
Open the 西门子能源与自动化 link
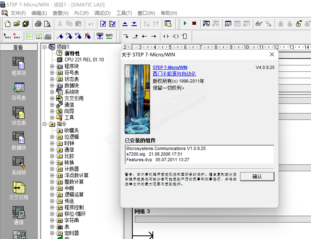pyautogui.click(x=174, y=74)
